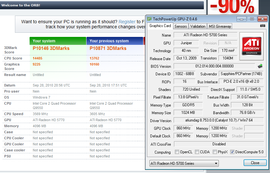Toggle the CUDA checkbox
The width and height of the screenshot is (270, 173).
[197, 152]
